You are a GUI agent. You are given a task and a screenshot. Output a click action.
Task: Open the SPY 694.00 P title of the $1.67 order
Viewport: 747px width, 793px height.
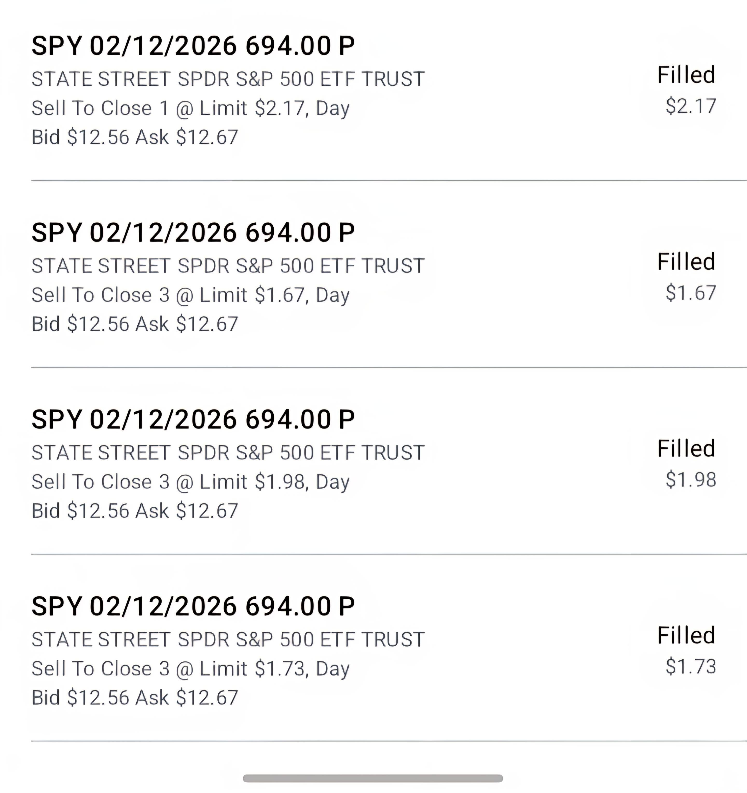click(193, 233)
